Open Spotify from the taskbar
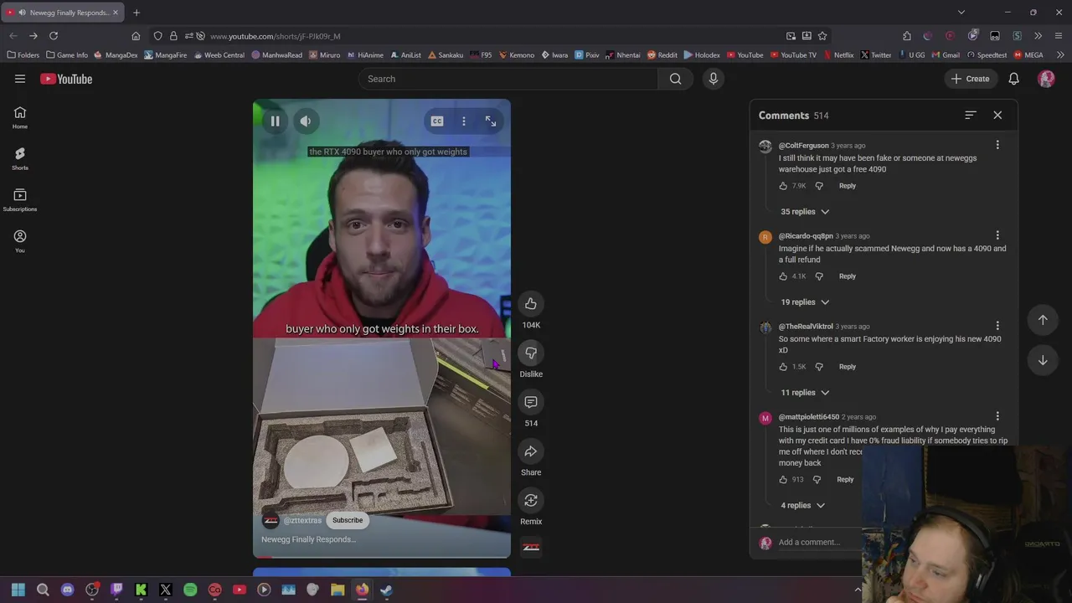Image resolution: width=1072 pixels, height=603 pixels. pyautogui.click(x=190, y=590)
